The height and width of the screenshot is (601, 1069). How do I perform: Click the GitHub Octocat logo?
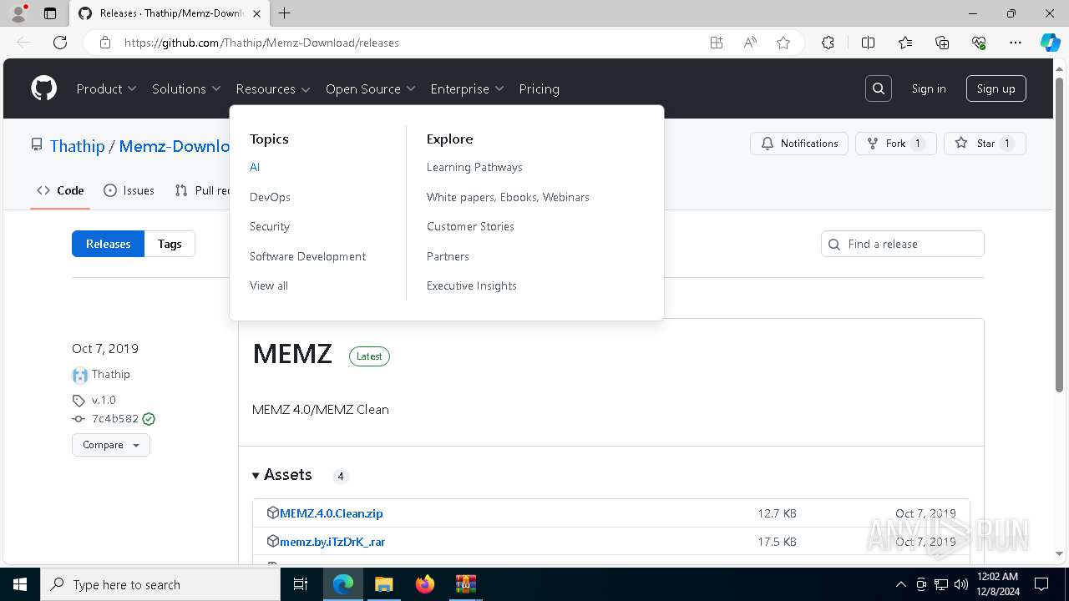(x=44, y=88)
